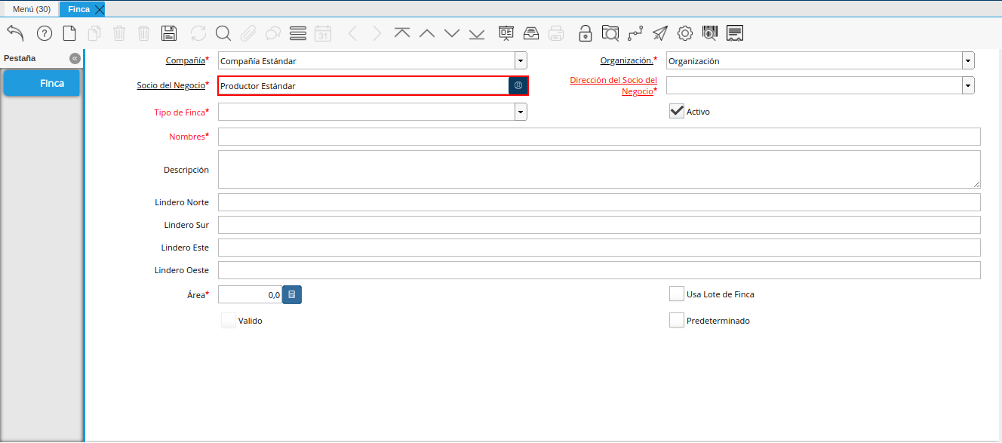Expand the Organización dropdown arrow
The image size is (1002, 443).
[x=968, y=60]
